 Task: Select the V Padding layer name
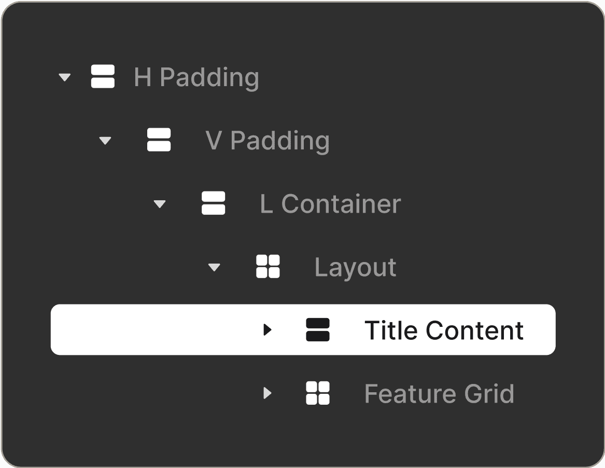point(268,141)
